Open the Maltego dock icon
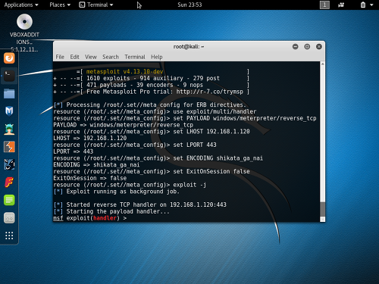This screenshot has width=379, height=284. (x=9, y=164)
